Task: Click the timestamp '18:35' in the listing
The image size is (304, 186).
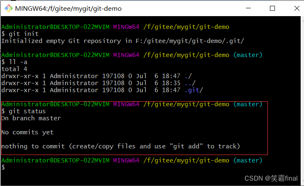Action: point(171,83)
